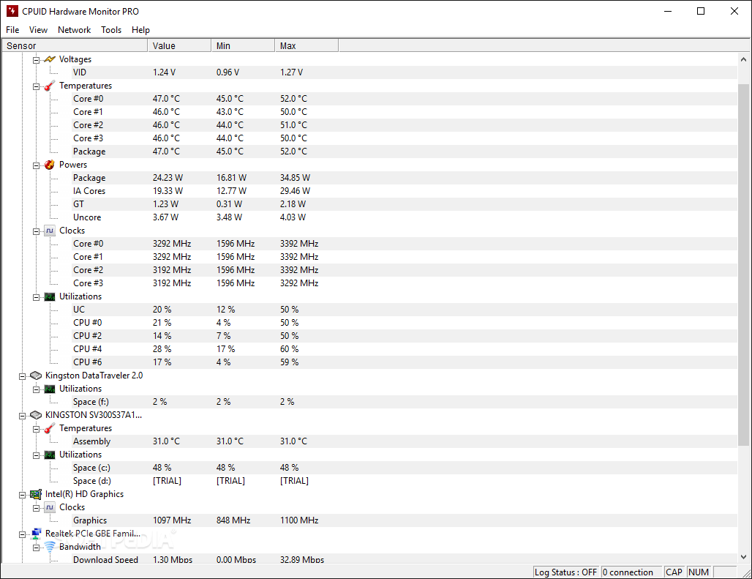
Task: Collapse the CPU Temperatures node
Action: (x=36, y=87)
